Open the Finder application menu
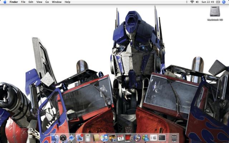Viewport: 229px width, 143px height. pyautogui.click(x=14, y=2)
